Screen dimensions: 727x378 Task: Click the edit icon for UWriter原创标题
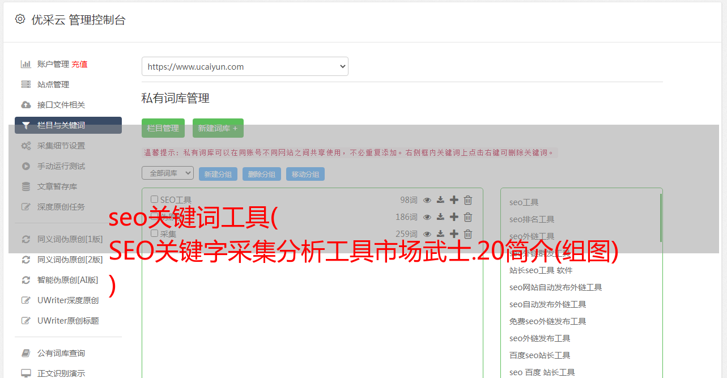tap(26, 321)
